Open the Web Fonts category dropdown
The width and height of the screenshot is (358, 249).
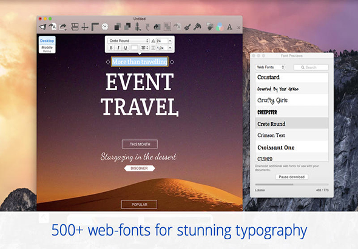point(270,67)
